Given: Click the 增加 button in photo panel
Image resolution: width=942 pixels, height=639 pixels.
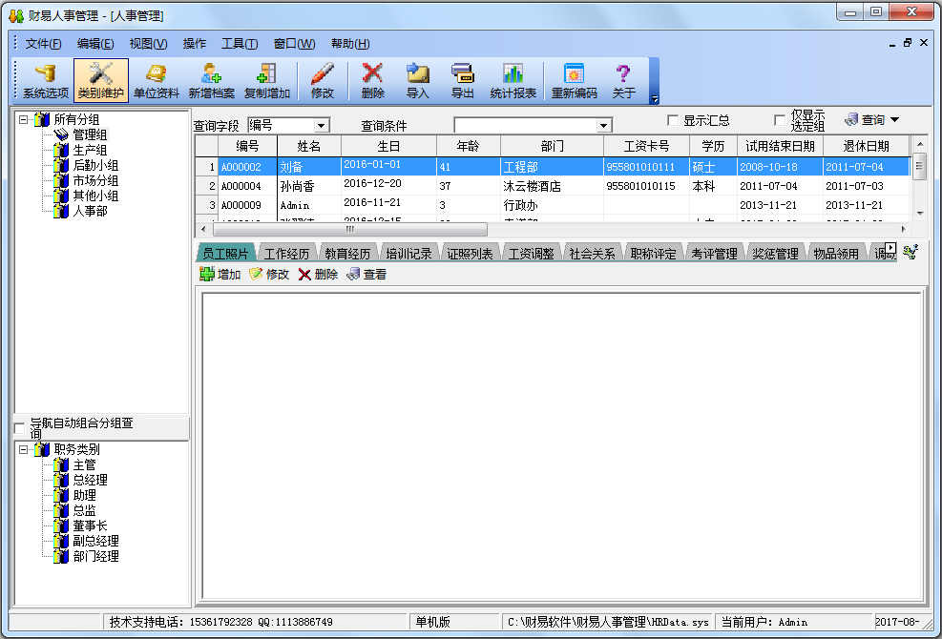Looking at the screenshot, I should click(x=220, y=275).
